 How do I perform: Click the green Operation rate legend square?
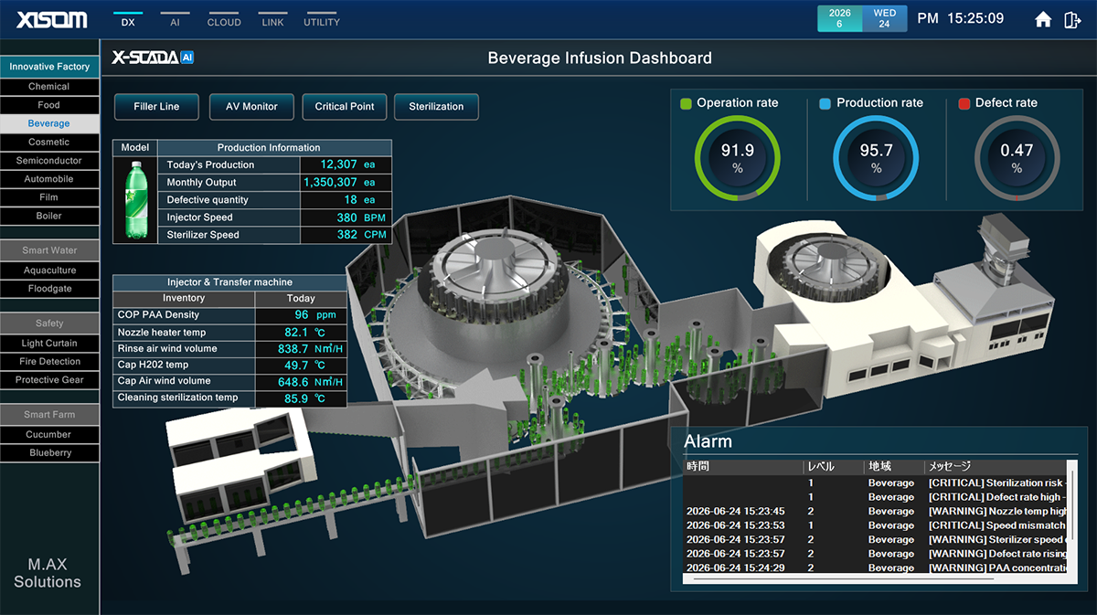coord(687,103)
